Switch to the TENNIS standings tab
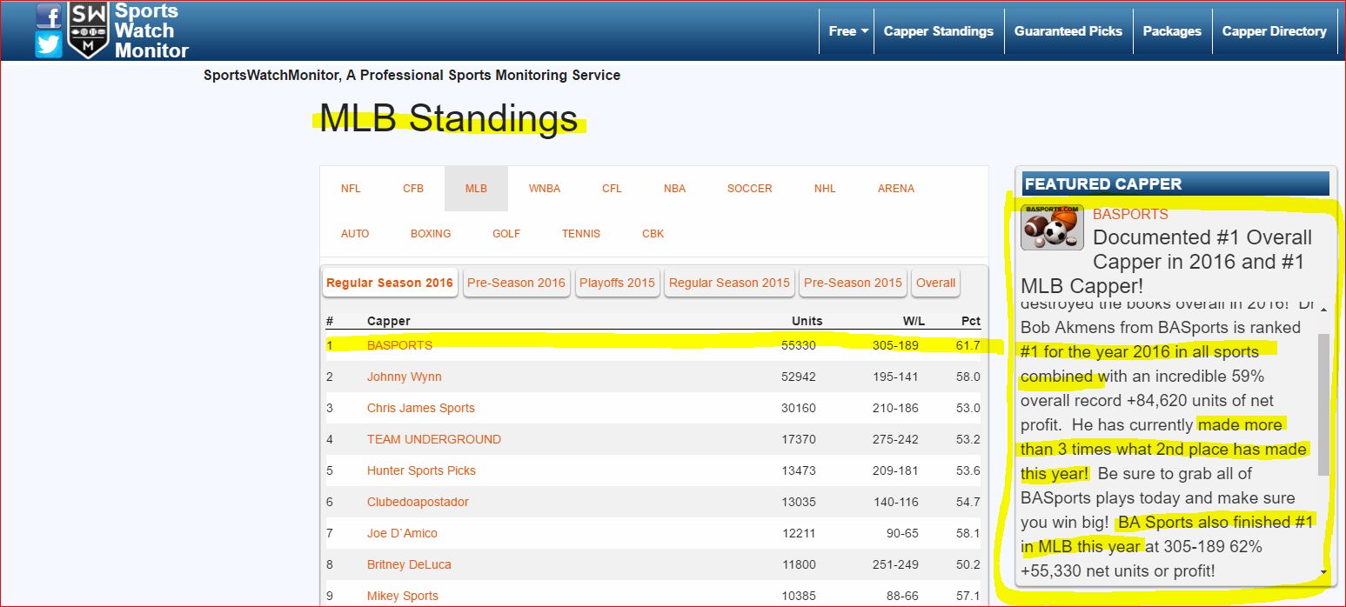 tap(581, 234)
